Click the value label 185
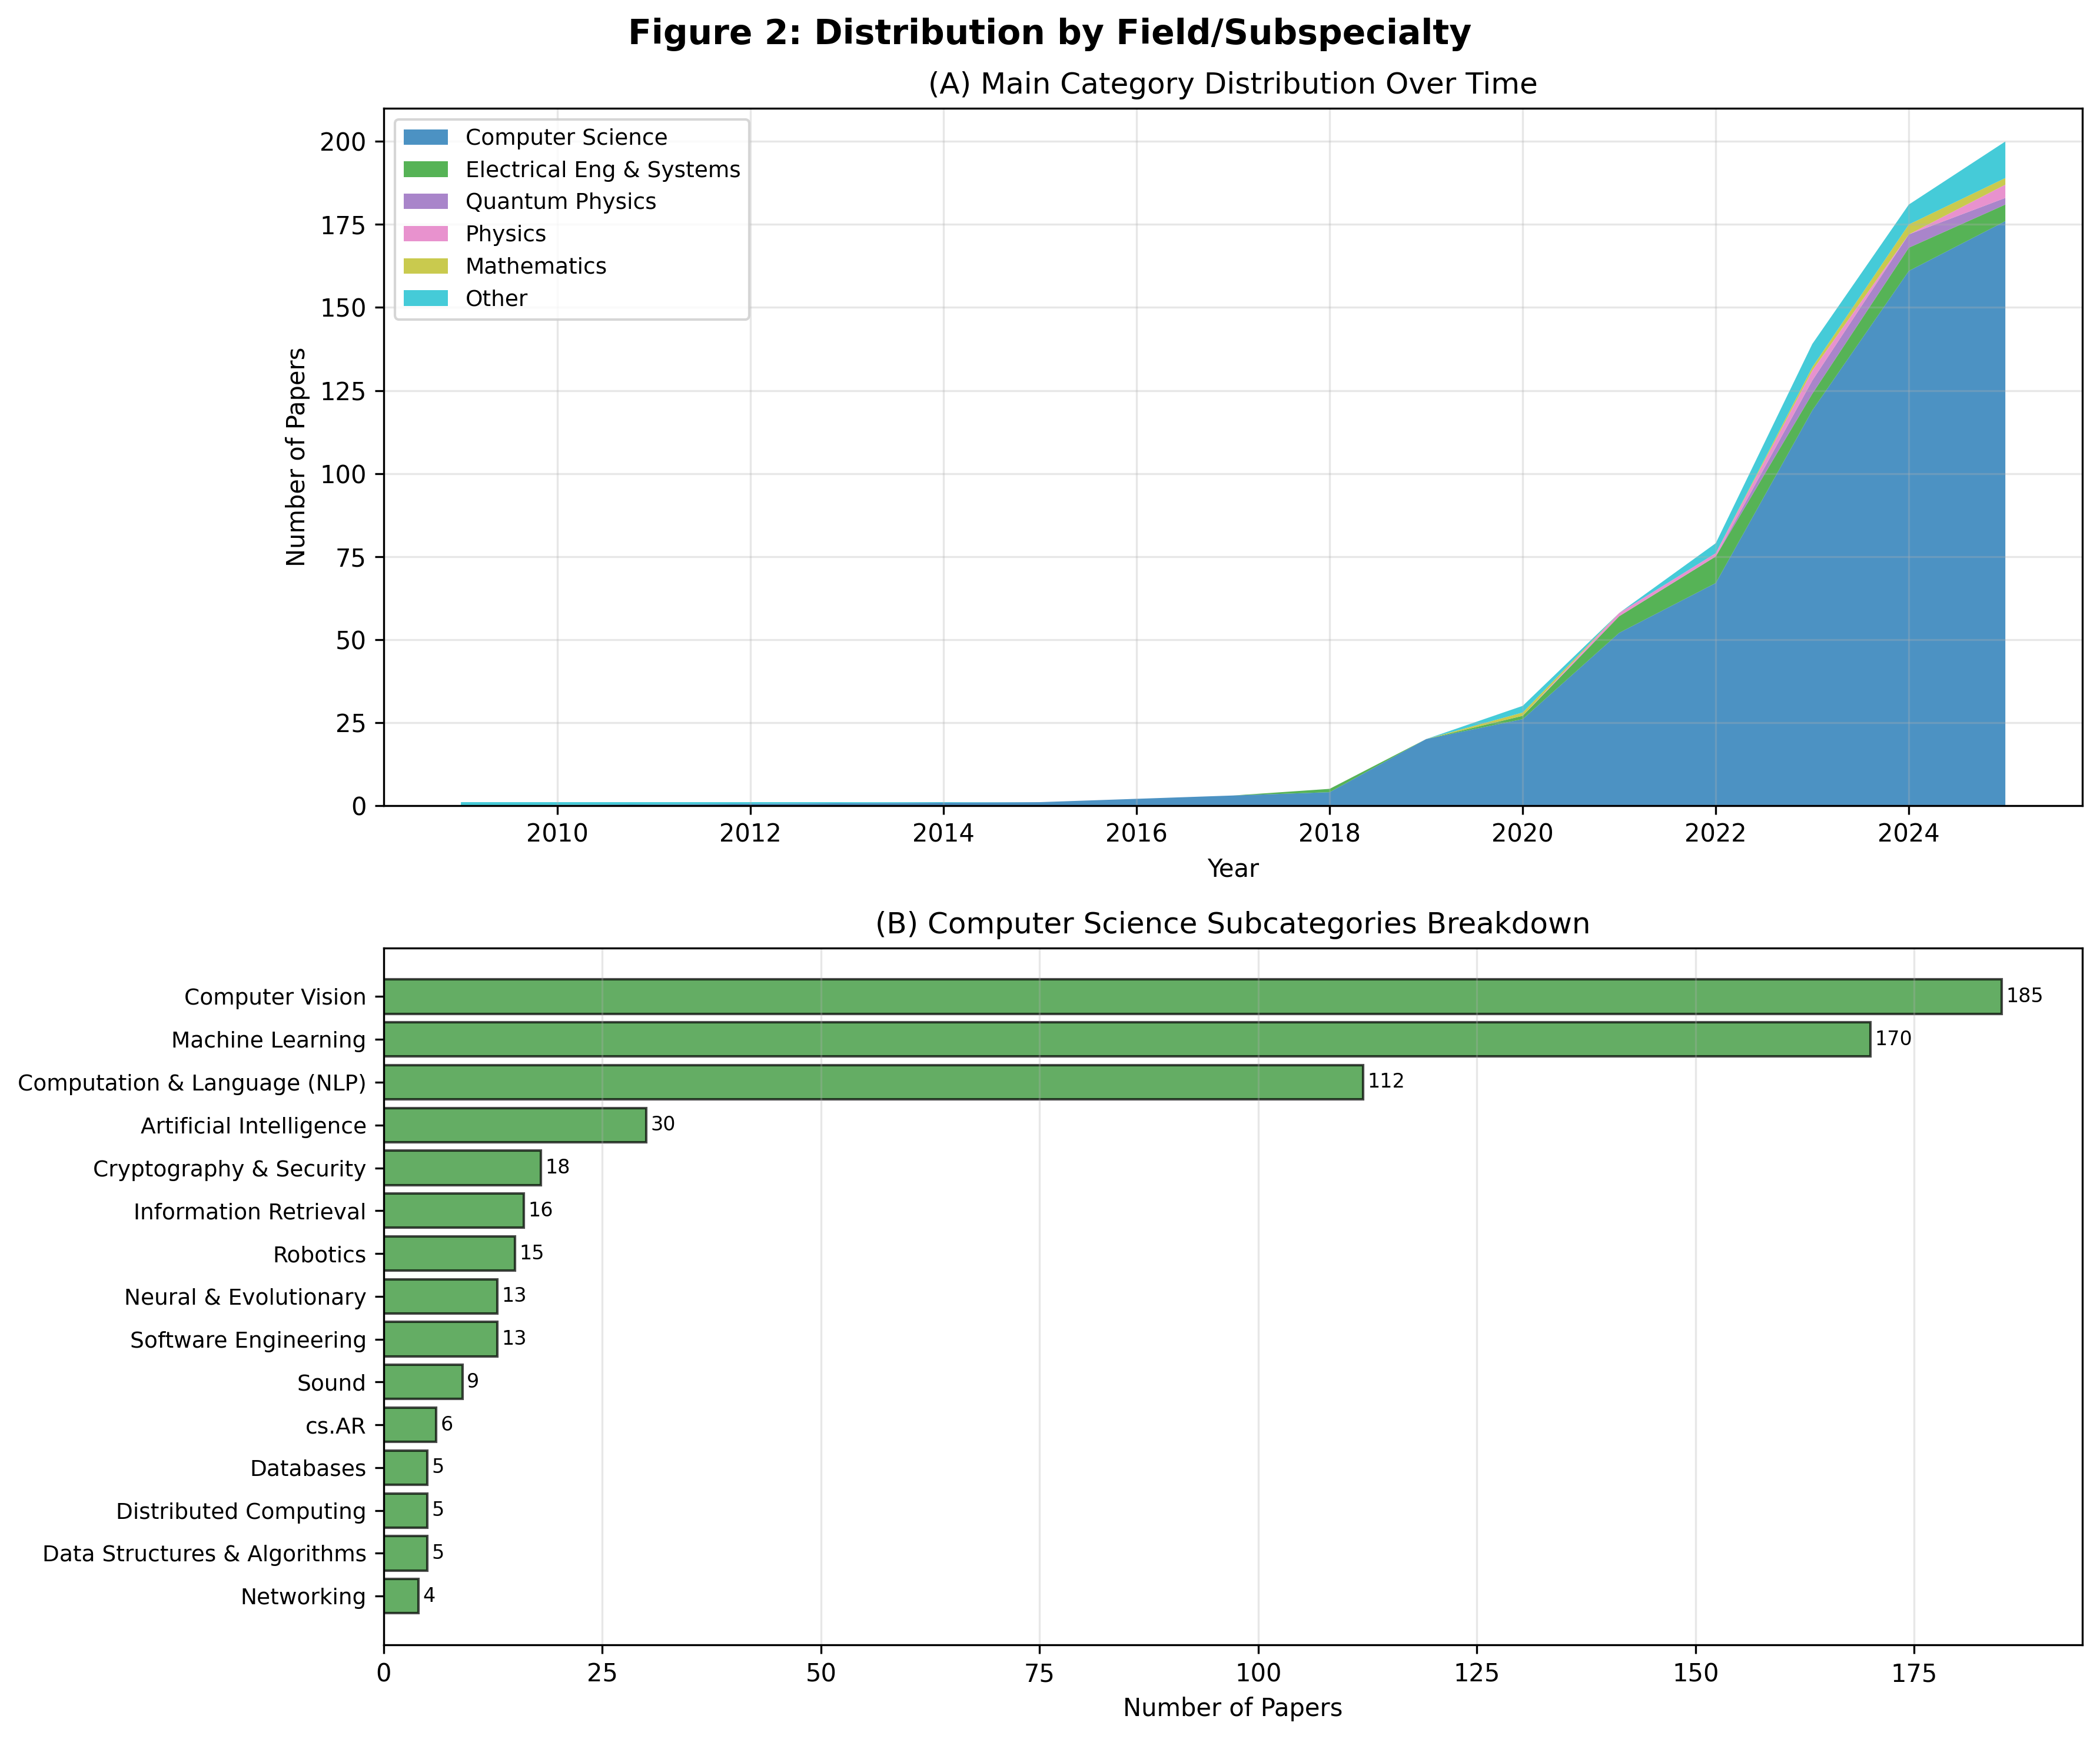This screenshot has width=2100, height=1739. click(2024, 996)
